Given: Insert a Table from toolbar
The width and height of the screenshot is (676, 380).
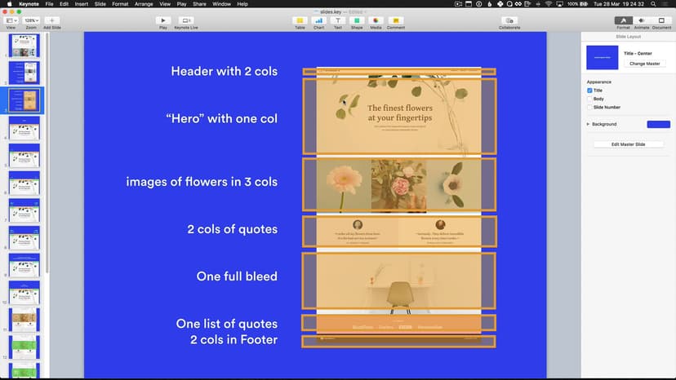Looking at the screenshot, I should pyautogui.click(x=300, y=20).
